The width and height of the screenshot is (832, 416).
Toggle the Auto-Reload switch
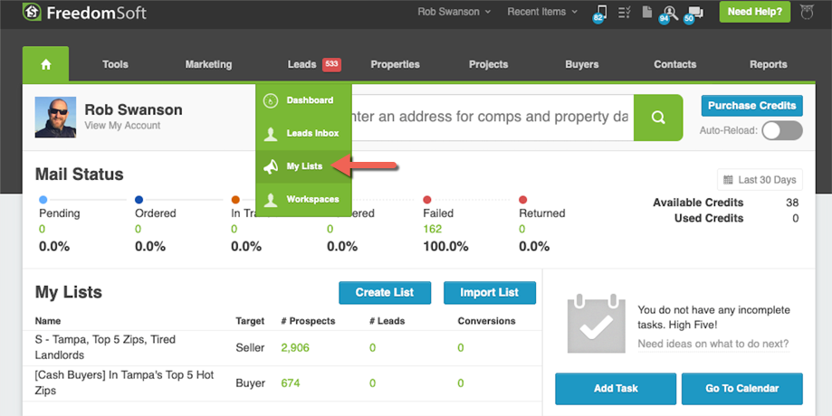[x=782, y=130]
